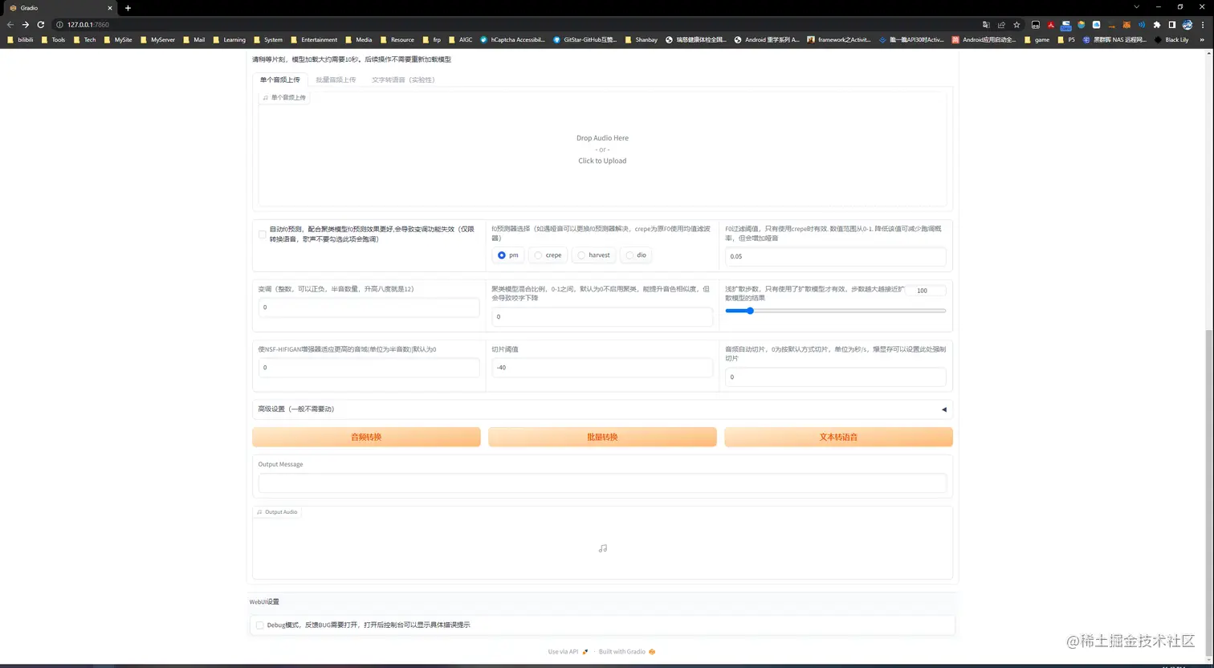Open the Black Lily bookmark
The image size is (1214, 668).
pos(1171,39)
